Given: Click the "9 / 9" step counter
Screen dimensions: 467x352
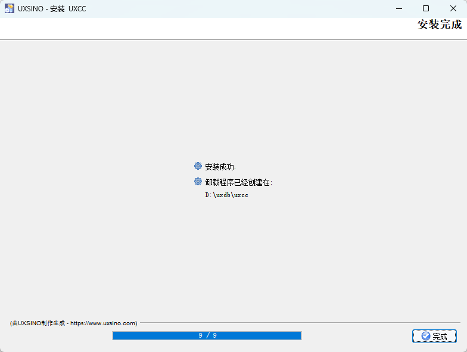Looking at the screenshot, I should [207, 336].
